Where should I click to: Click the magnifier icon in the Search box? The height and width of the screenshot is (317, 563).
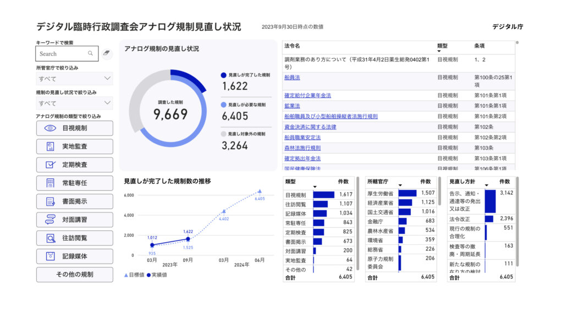[91, 53]
